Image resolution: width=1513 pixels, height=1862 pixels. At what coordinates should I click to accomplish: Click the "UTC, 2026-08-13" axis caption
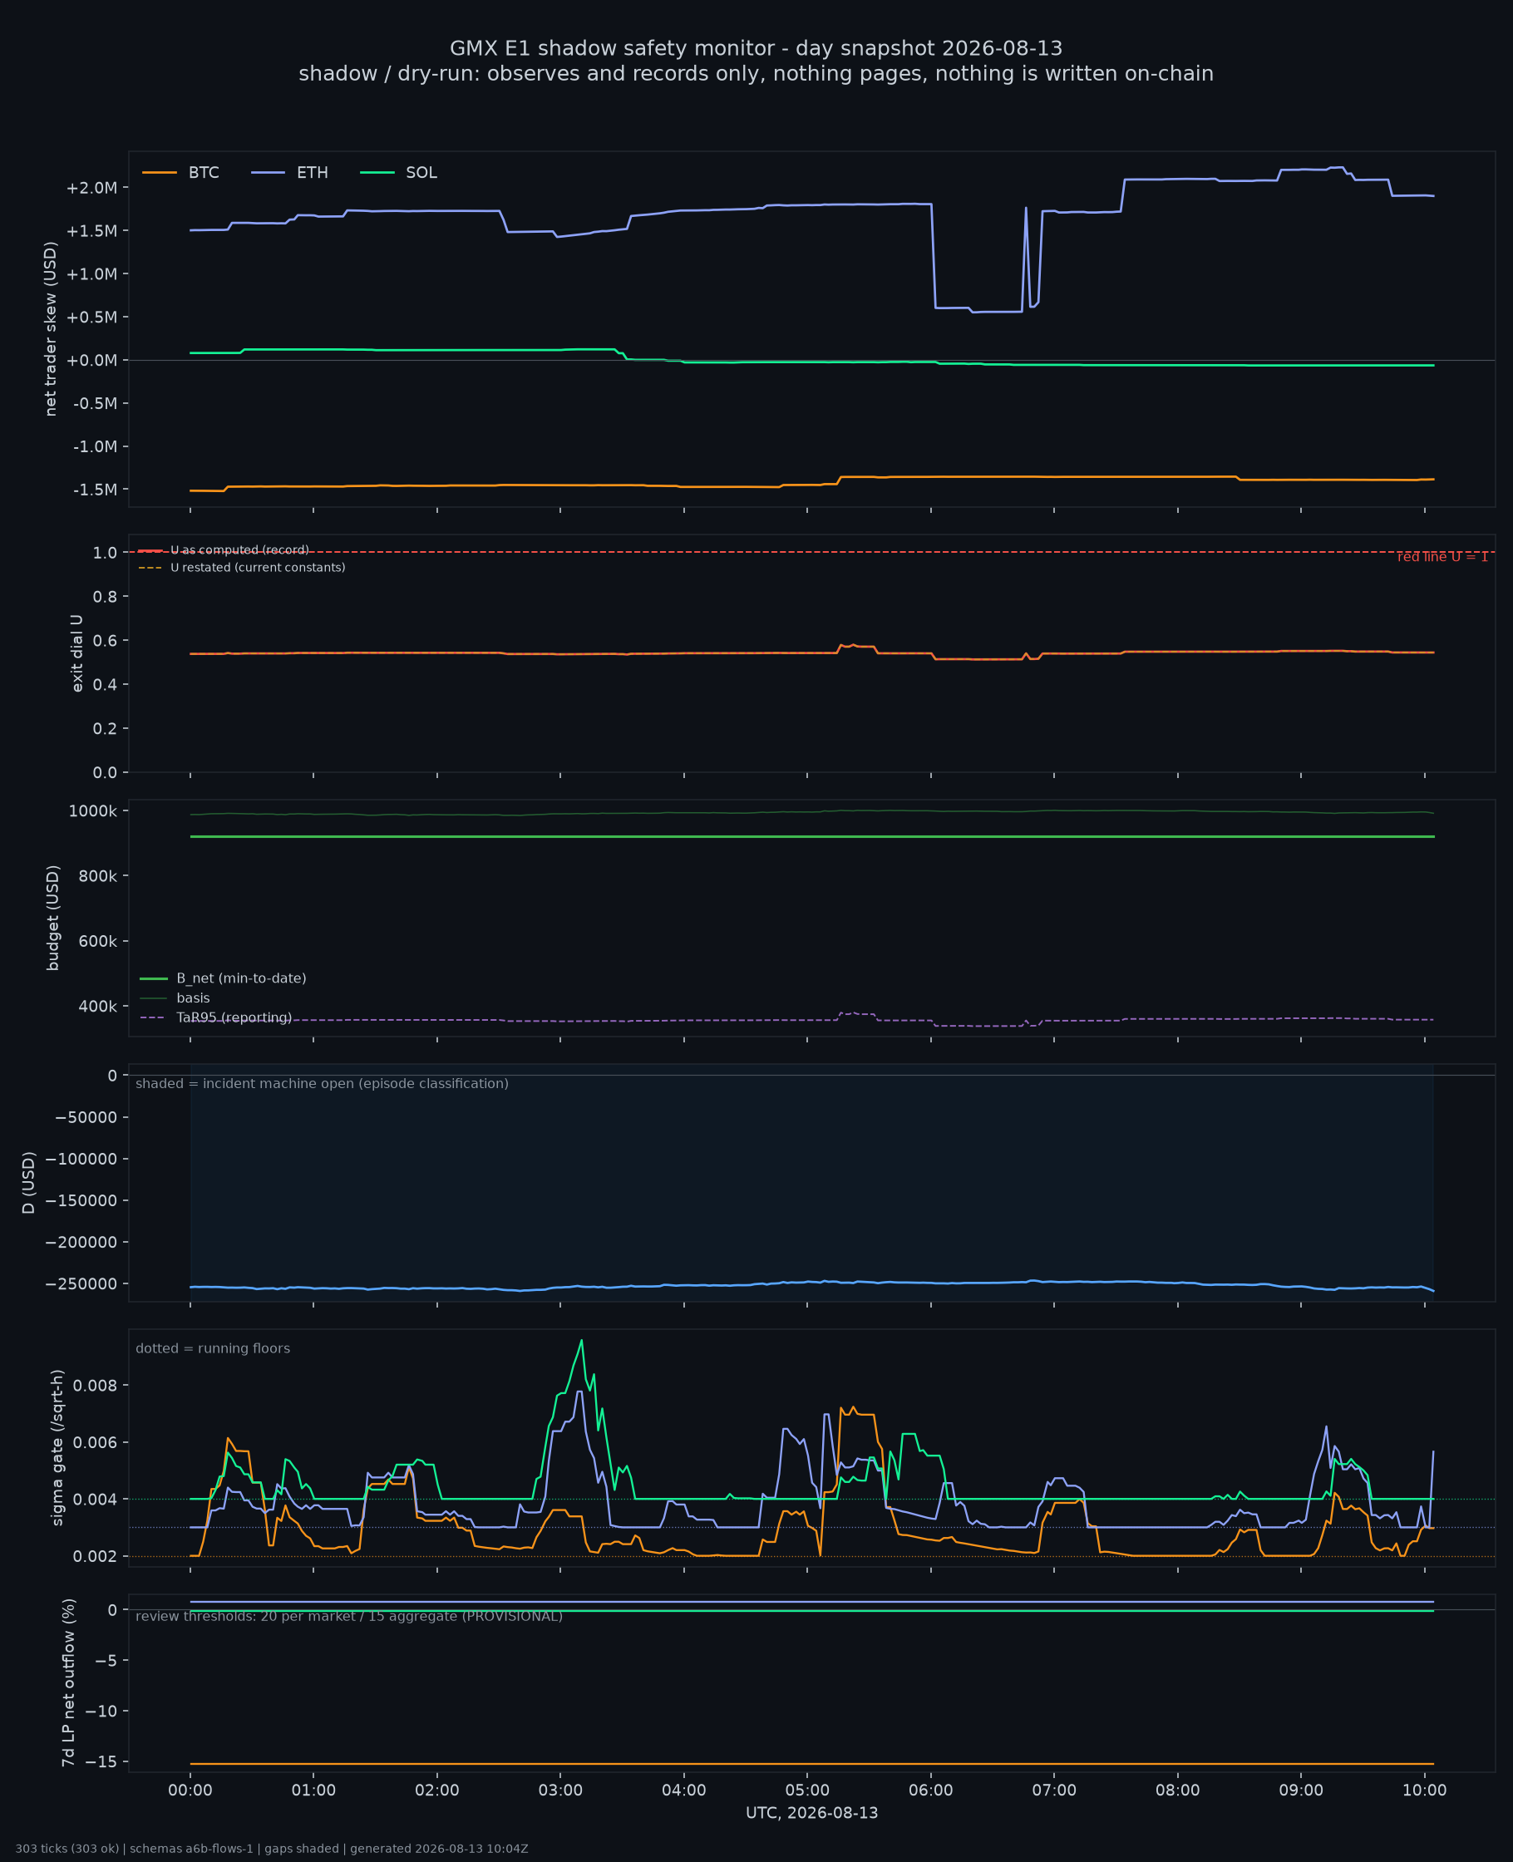click(811, 1813)
